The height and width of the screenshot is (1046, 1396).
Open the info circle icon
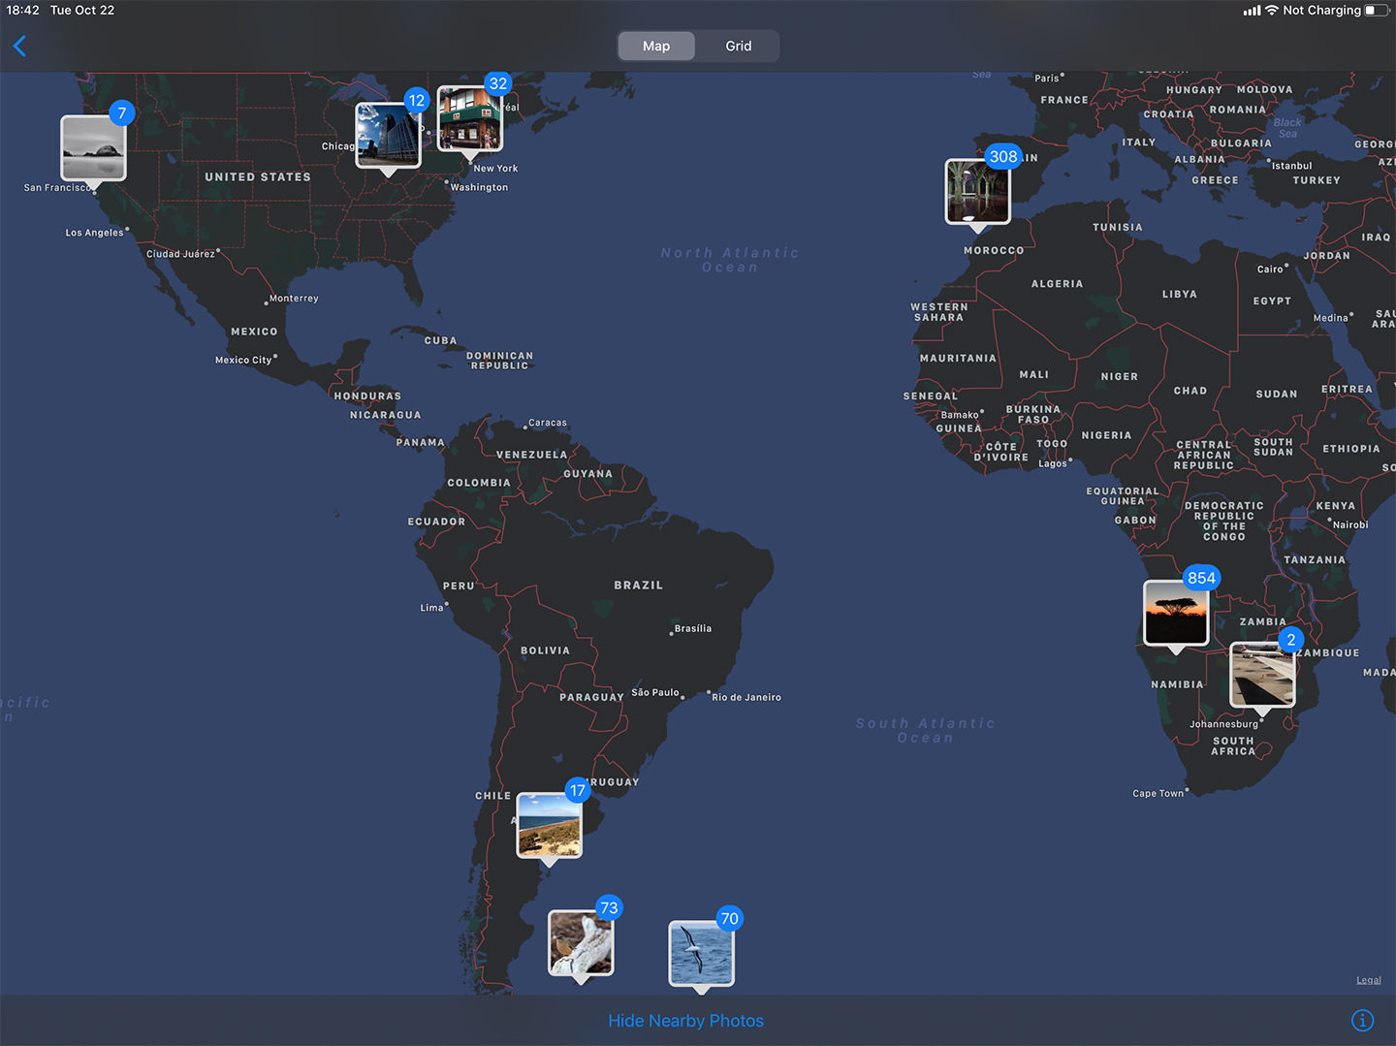click(x=1362, y=1020)
